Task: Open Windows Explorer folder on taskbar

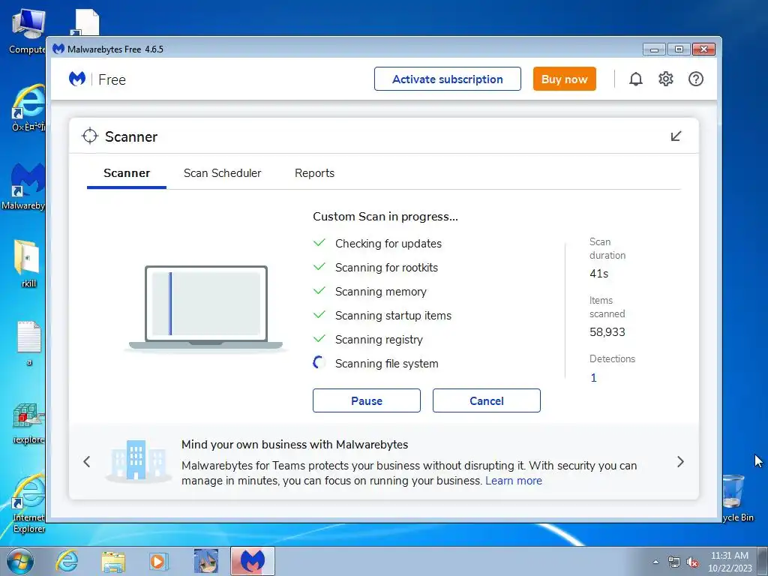Action: coord(112,561)
